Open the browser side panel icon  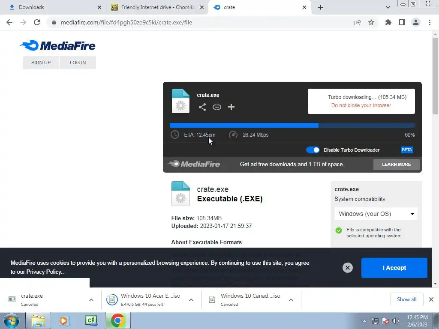pos(402,22)
